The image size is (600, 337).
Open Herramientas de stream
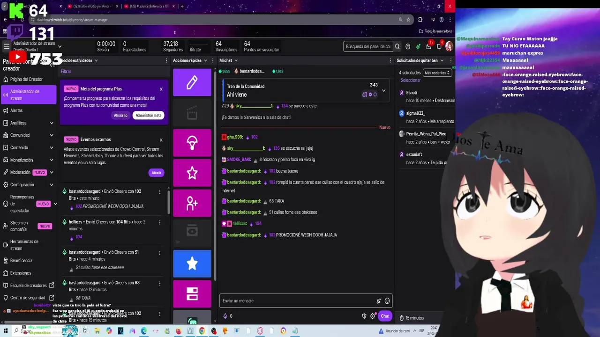[x=29, y=245]
